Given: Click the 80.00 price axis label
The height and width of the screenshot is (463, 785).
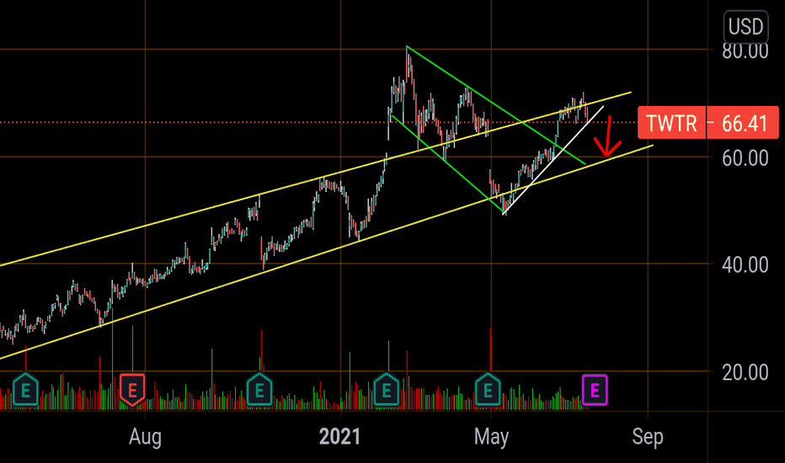Looking at the screenshot, I should (x=745, y=51).
